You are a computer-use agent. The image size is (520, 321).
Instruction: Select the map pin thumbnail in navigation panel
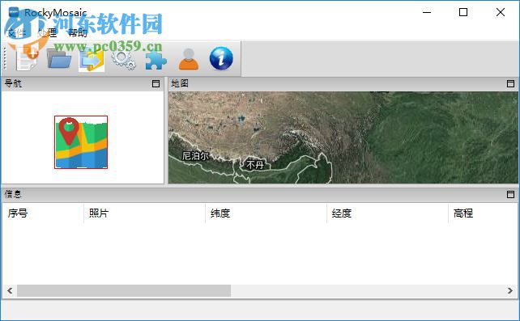(81, 142)
